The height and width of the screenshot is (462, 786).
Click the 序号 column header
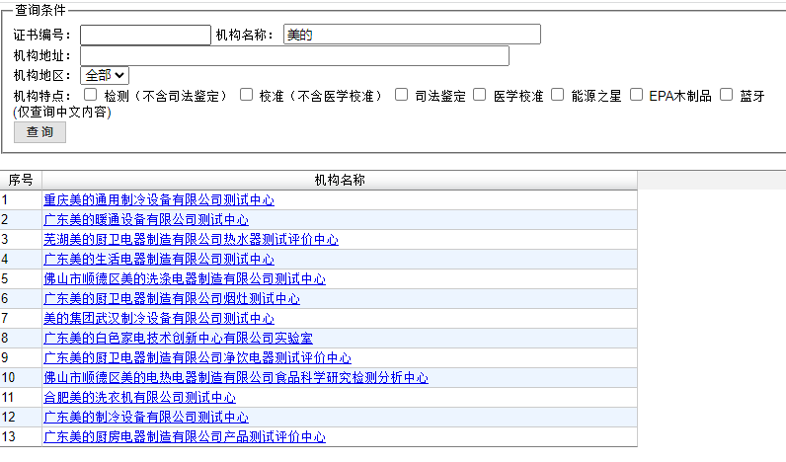click(x=21, y=180)
